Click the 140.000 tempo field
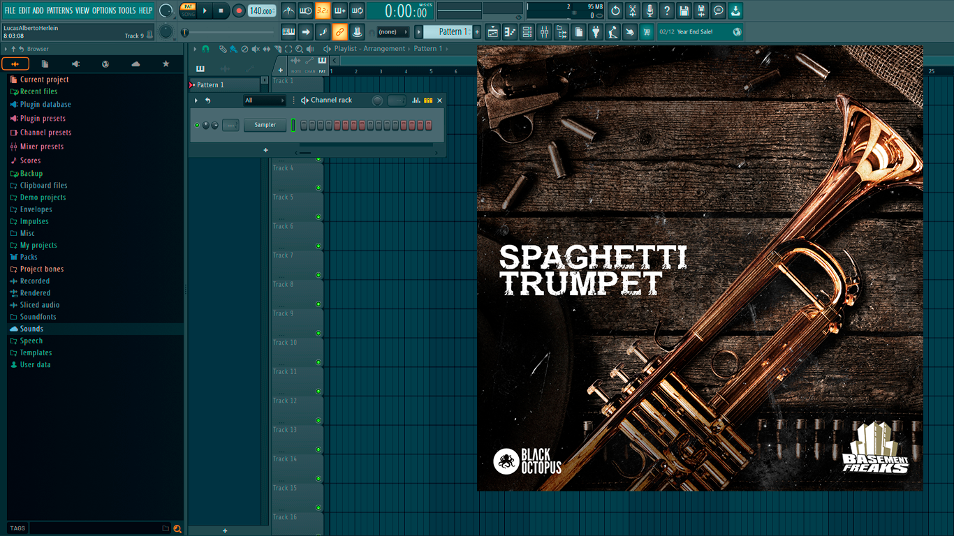The image size is (954, 536). 262,10
